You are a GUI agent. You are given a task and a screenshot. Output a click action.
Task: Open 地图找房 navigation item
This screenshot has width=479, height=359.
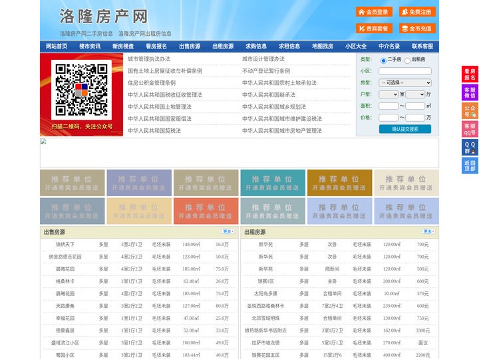[323, 47]
